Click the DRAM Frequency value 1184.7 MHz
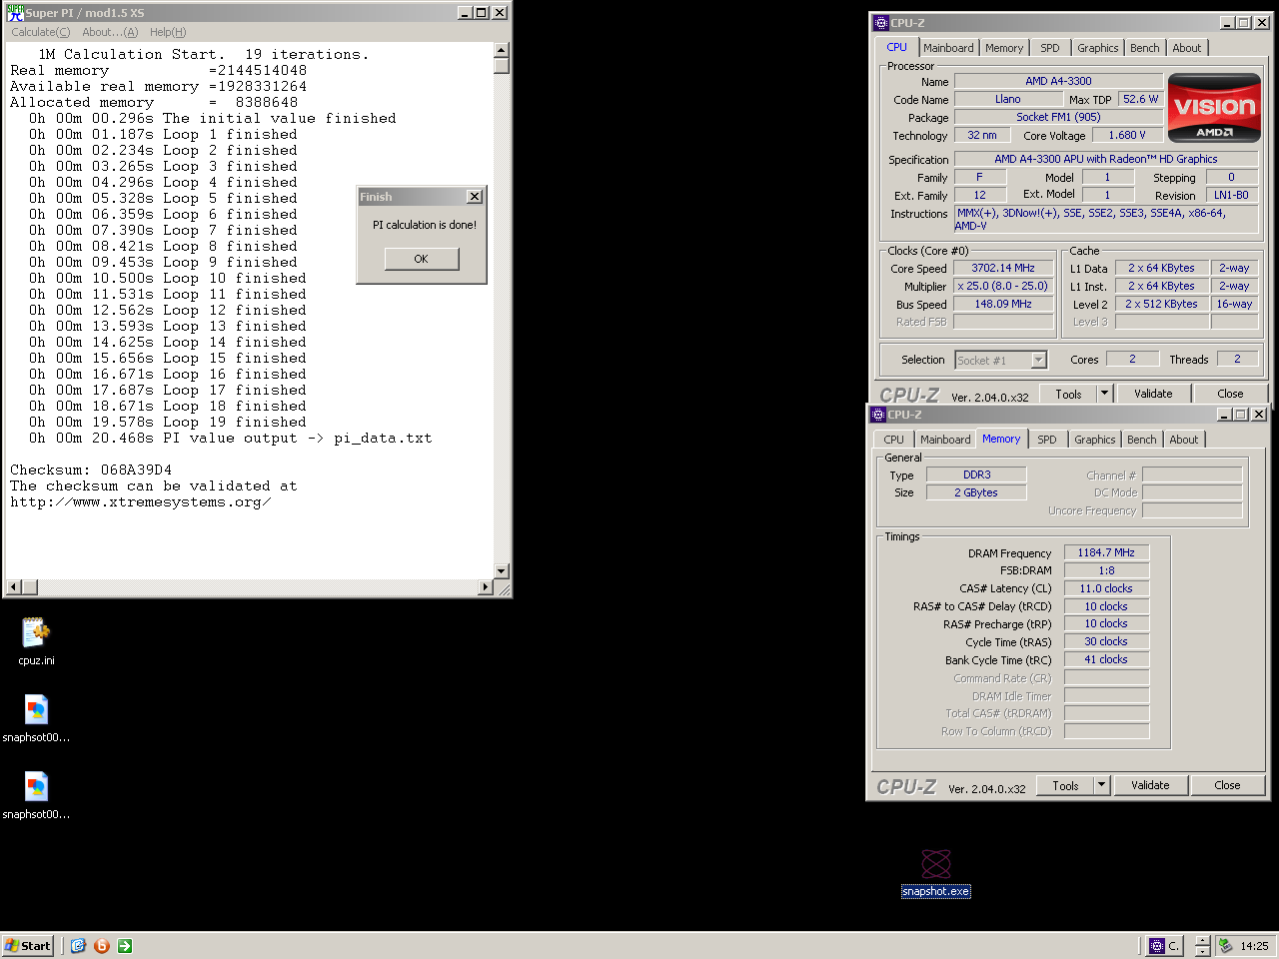Viewport: 1279px width, 959px height. 1106,552
